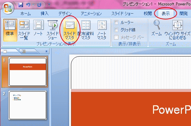Open the 挿入 ribbon tab

point(44,14)
